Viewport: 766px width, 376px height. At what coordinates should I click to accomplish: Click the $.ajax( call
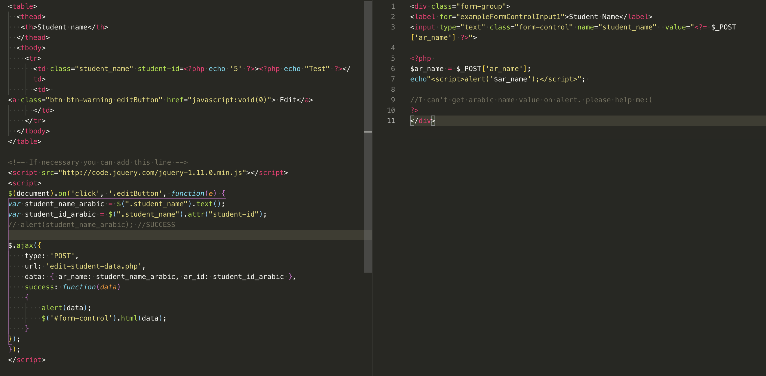[x=25, y=245]
